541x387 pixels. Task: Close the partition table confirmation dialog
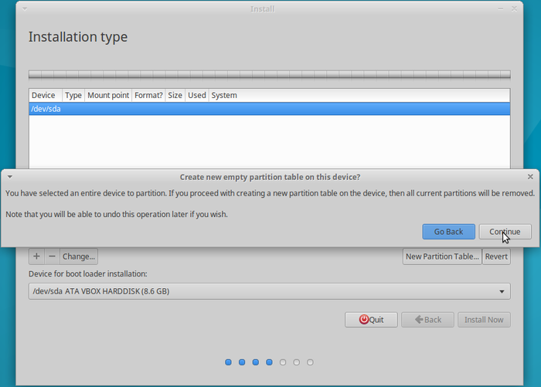(530, 177)
